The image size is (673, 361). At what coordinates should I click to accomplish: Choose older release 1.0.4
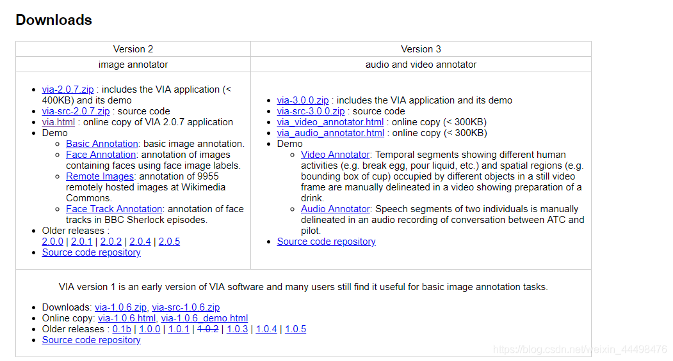tap(266, 329)
